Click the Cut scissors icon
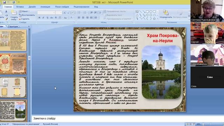Screen dimensions: 224x126 6,12
